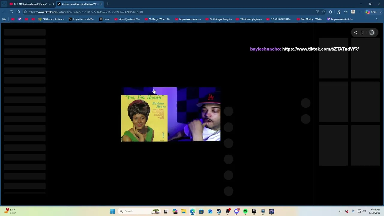Open the browser profile avatar
384x216 pixels.
coord(353,12)
